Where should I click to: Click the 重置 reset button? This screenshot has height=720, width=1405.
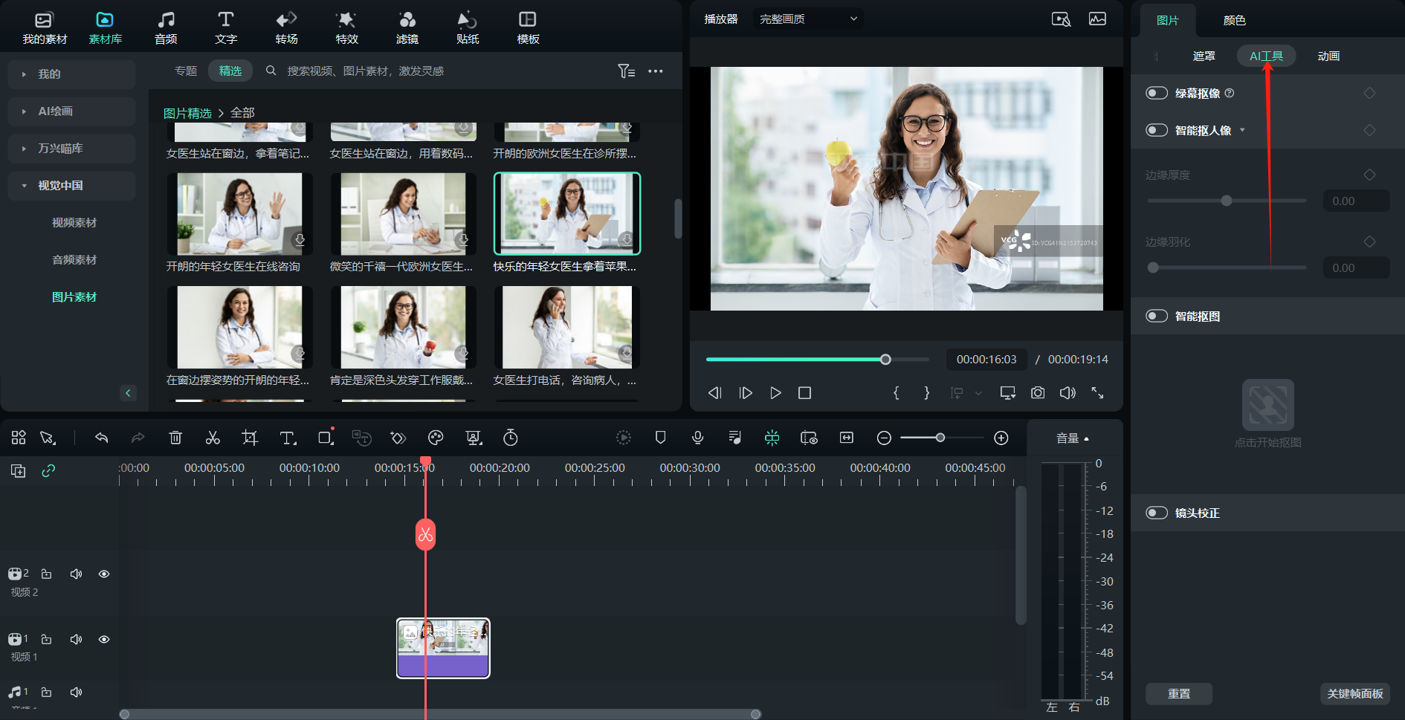coord(1178,693)
